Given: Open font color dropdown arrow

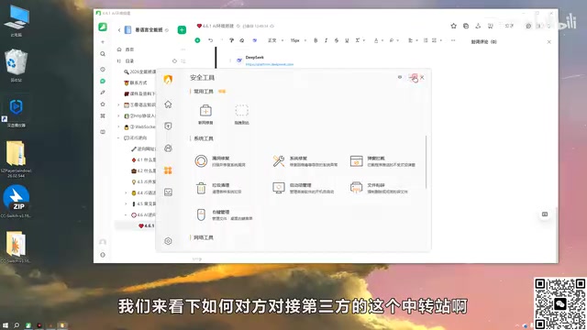Looking at the screenshot, I should coord(382,40).
